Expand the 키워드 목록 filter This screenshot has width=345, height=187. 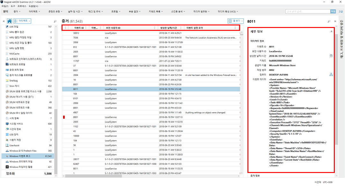pyautogui.click(x=156, y=11)
